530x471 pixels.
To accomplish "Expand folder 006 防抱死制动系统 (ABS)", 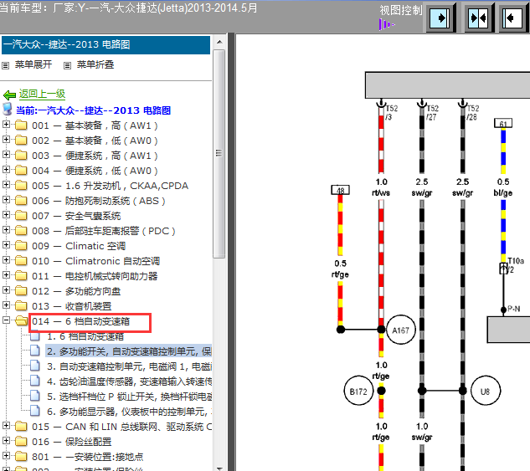I will (x=6, y=200).
